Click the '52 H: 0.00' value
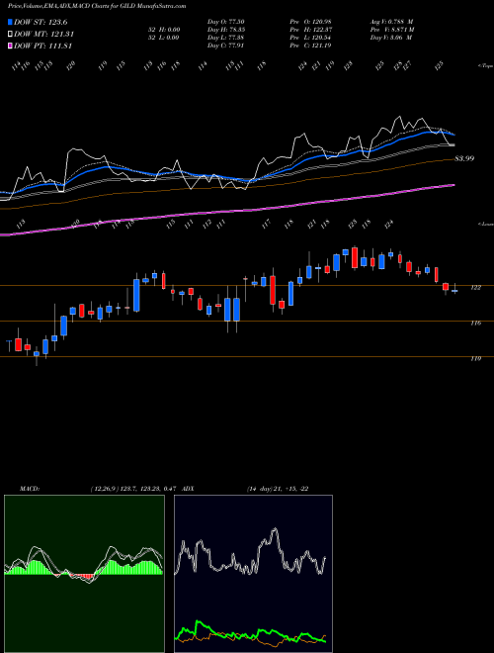 [163, 30]
